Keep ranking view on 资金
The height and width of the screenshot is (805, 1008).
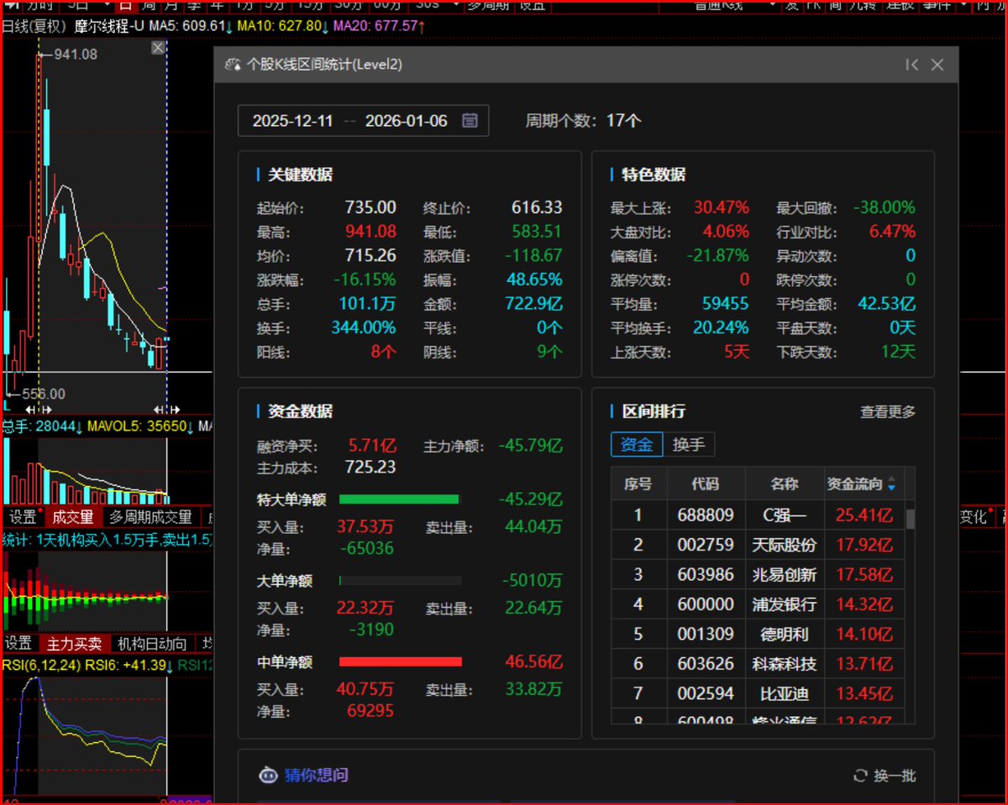(x=637, y=443)
